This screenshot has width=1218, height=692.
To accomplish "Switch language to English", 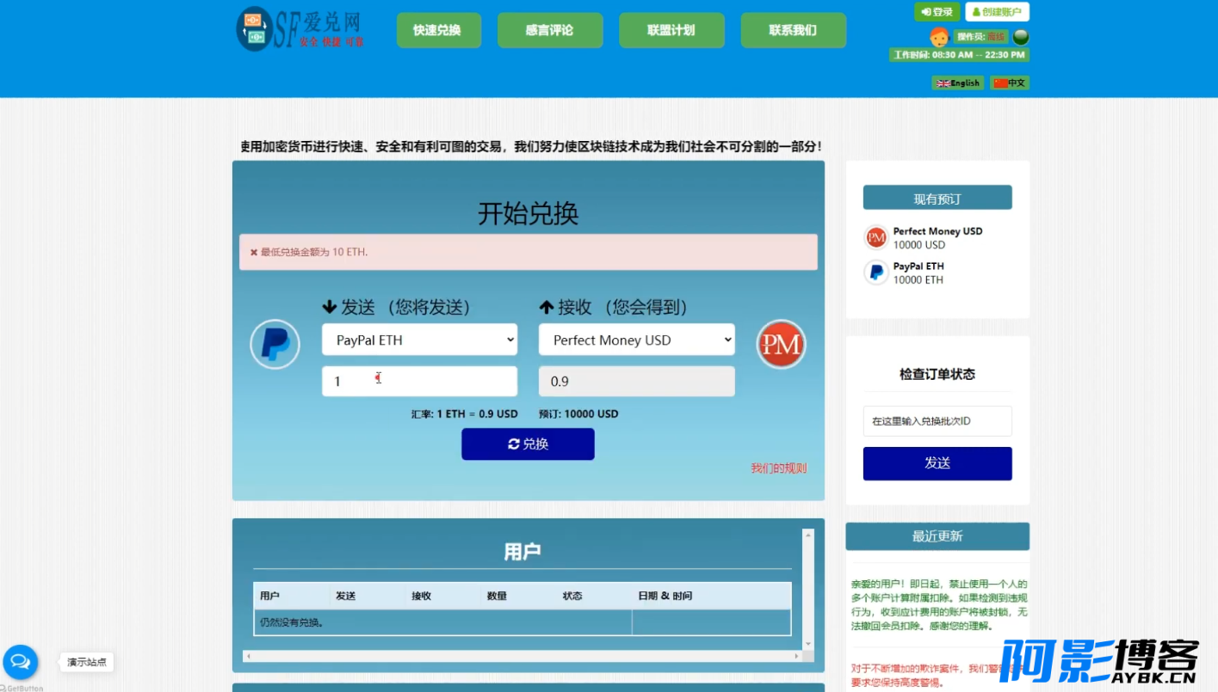I will 958,83.
